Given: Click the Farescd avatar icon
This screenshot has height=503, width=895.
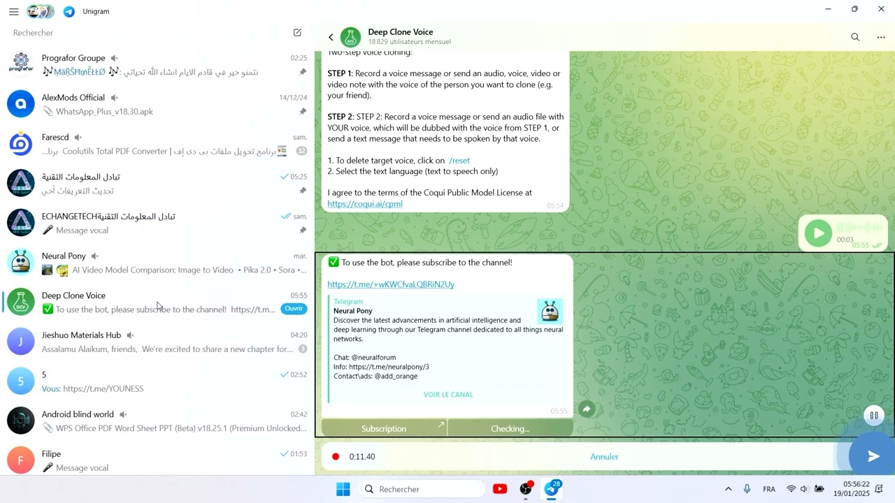Looking at the screenshot, I should (21, 144).
